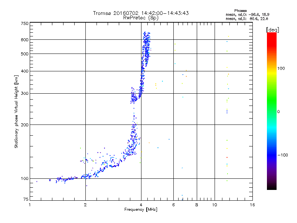Click the "10" x-axis tick label
This screenshot has height=223, width=297.
tap(215, 205)
